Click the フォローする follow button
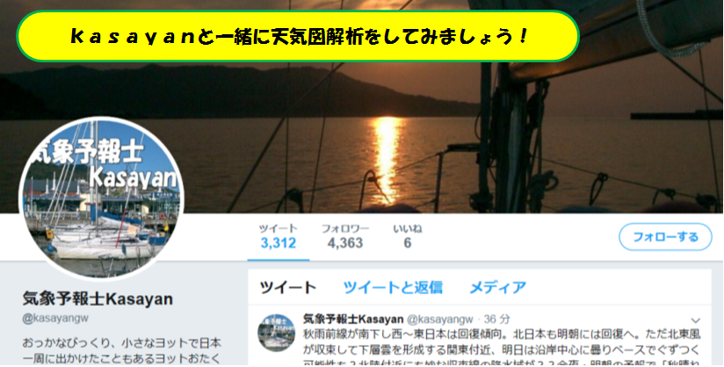Image resolution: width=724 pixels, height=367 pixels. point(665,237)
